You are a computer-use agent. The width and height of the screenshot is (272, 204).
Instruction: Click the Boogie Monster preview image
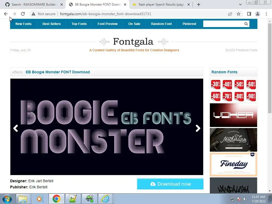pos(107,127)
